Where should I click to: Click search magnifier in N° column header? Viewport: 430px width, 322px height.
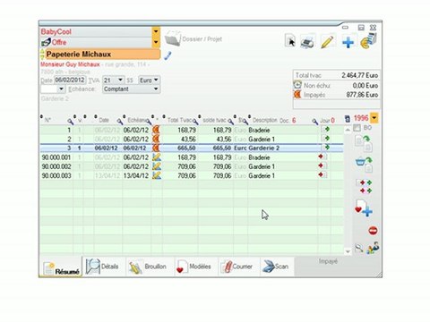70,121
